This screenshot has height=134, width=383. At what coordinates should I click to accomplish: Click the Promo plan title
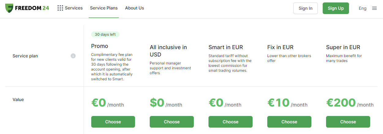coord(100,46)
